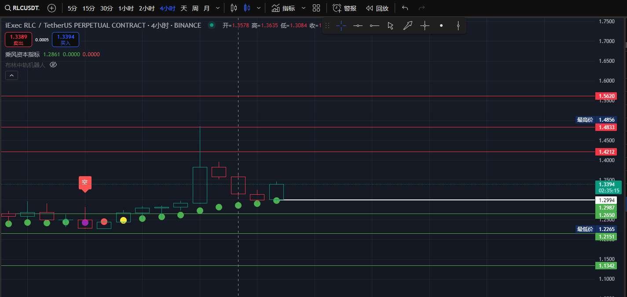Click the green 1.2650 price label
The height and width of the screenshot is (297, 627).
click(606, 215)
